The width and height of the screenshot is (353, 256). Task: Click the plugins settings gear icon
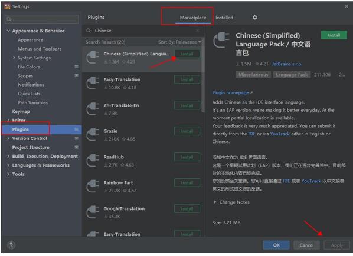(x=254, y=17)
